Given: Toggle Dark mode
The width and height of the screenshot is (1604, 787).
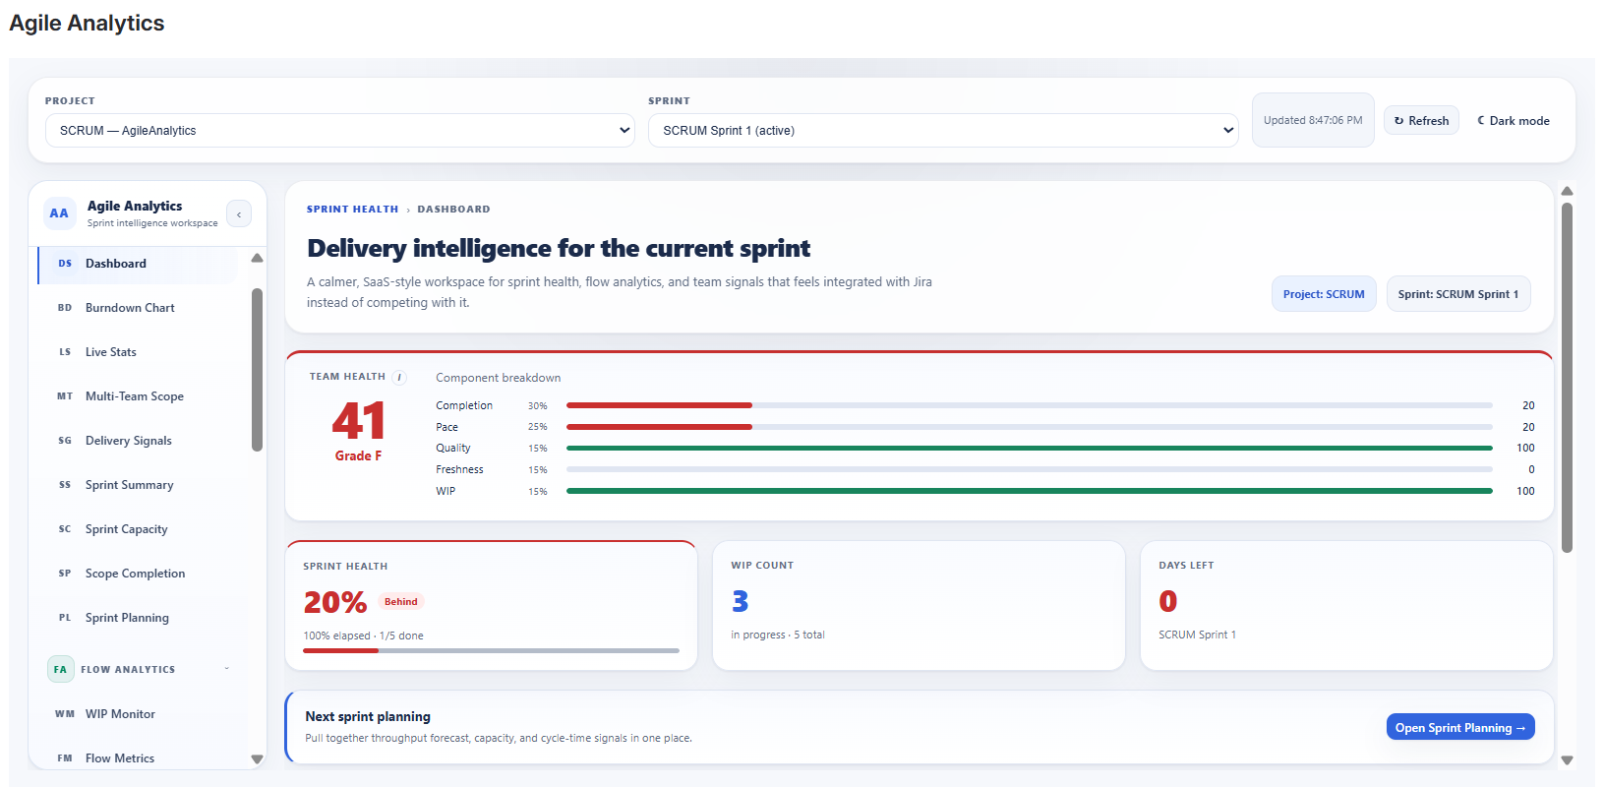Looking at the screenshot, I should (x=1514, y=121).
